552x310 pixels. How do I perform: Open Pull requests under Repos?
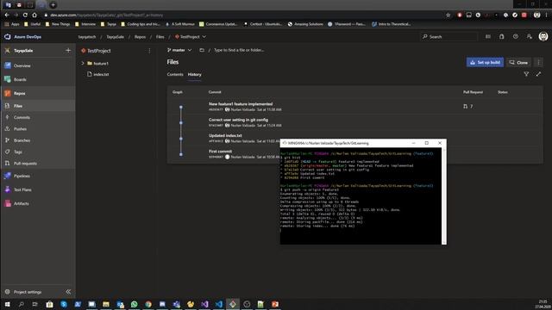tap(25, 164)
